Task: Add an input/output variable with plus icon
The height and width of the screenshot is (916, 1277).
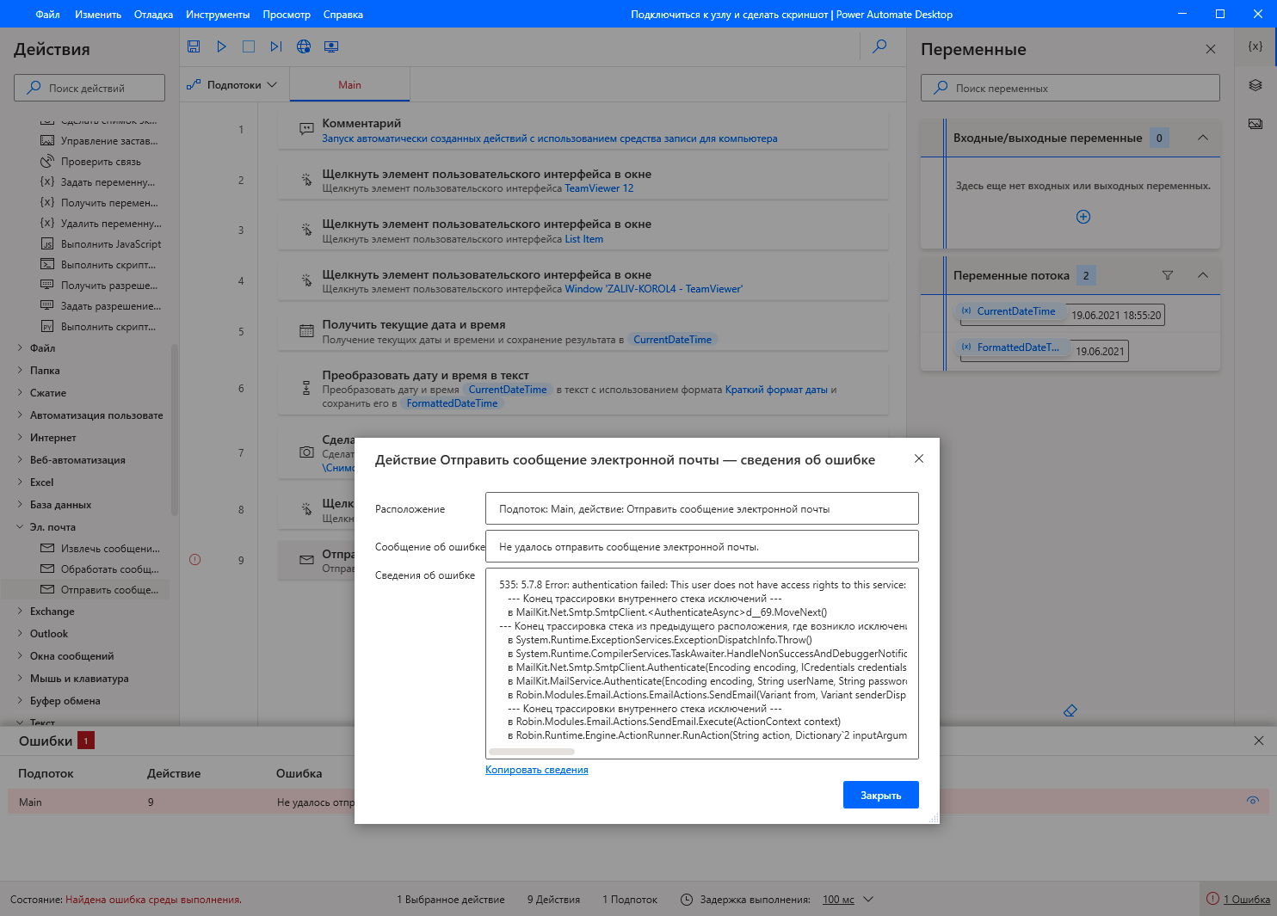Action: tap(1083, 217)
